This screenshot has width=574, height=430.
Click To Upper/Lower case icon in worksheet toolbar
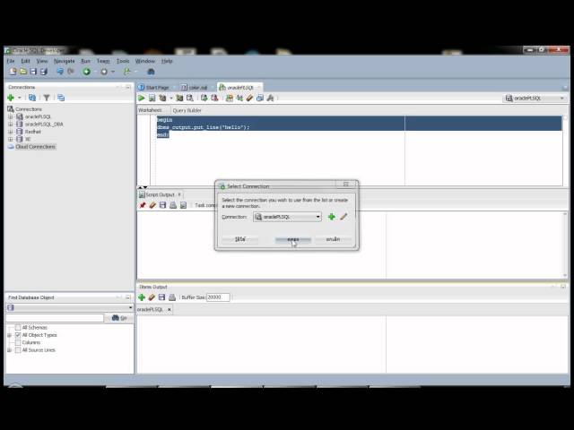click(x=239, y=98)
